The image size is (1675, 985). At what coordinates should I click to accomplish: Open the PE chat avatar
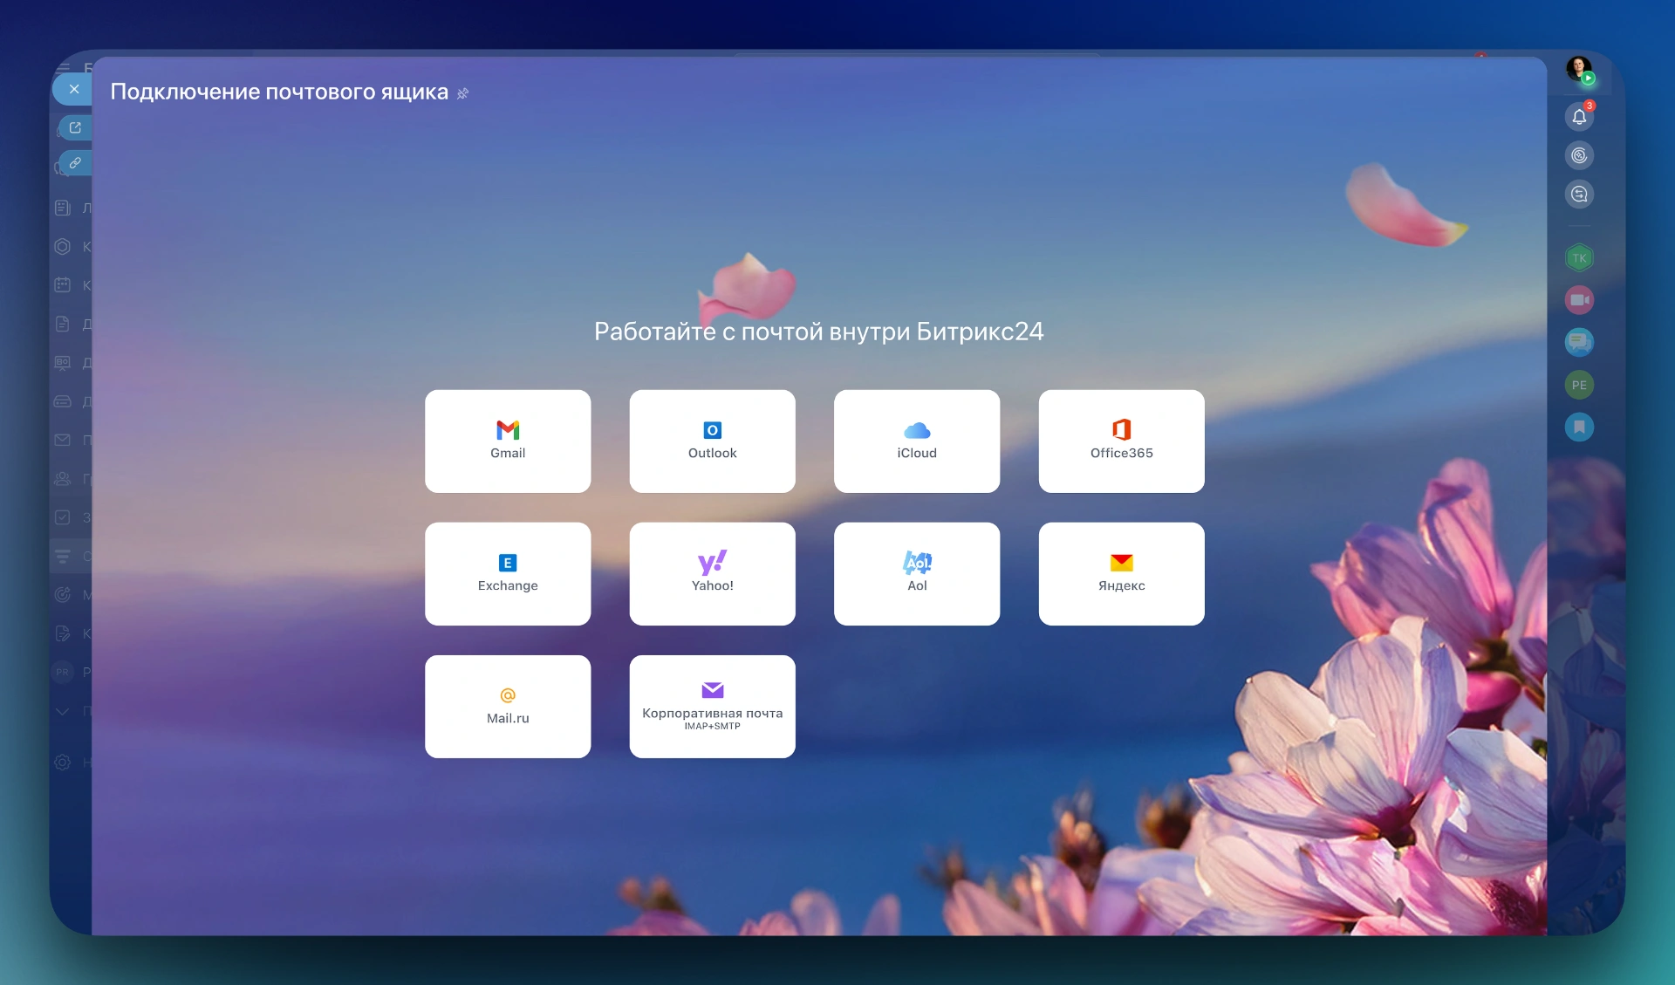[x=1579, y=385]
